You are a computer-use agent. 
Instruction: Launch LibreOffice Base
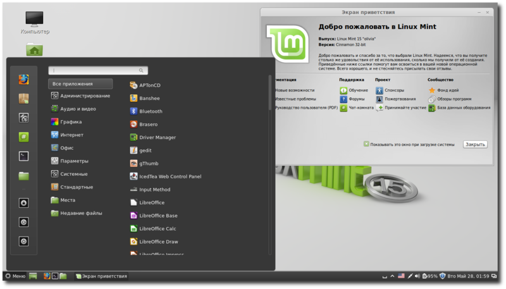(x=154, y=216)
